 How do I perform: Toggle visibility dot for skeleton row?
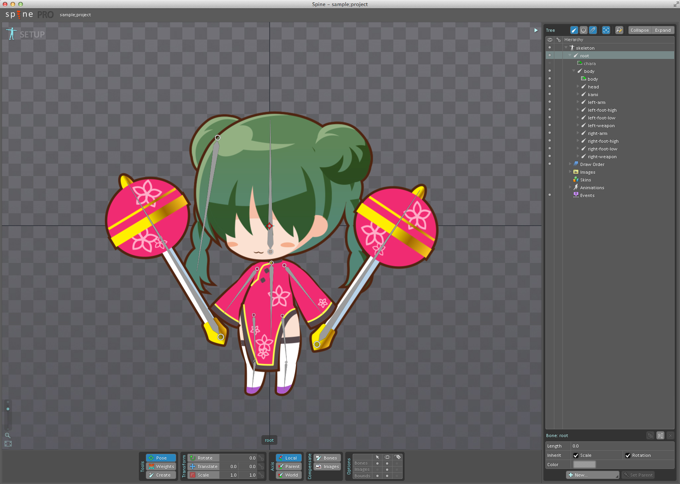(x=550, y=48)
